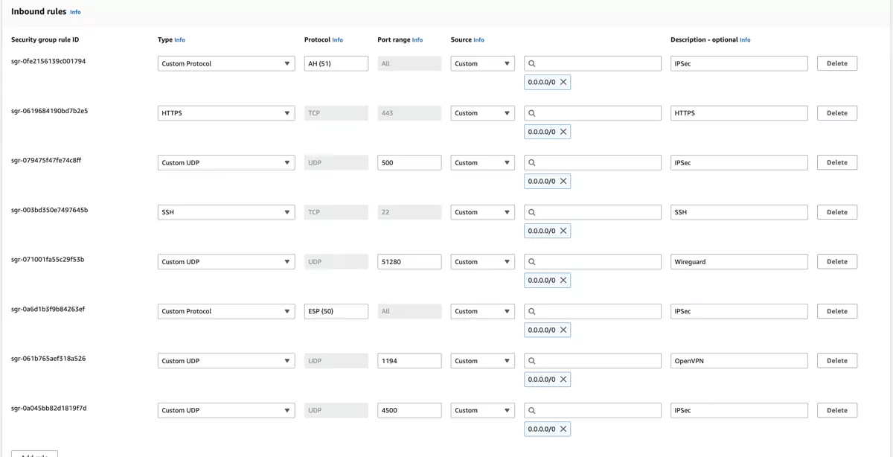Remove 0.0.0.0/0 from the port 4500 IPSec rule
The image size is (893, 457).
(563, 429)
